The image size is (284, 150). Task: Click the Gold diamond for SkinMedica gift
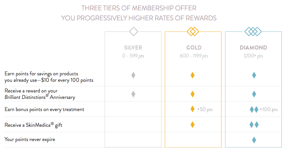[x=192, y=125]
